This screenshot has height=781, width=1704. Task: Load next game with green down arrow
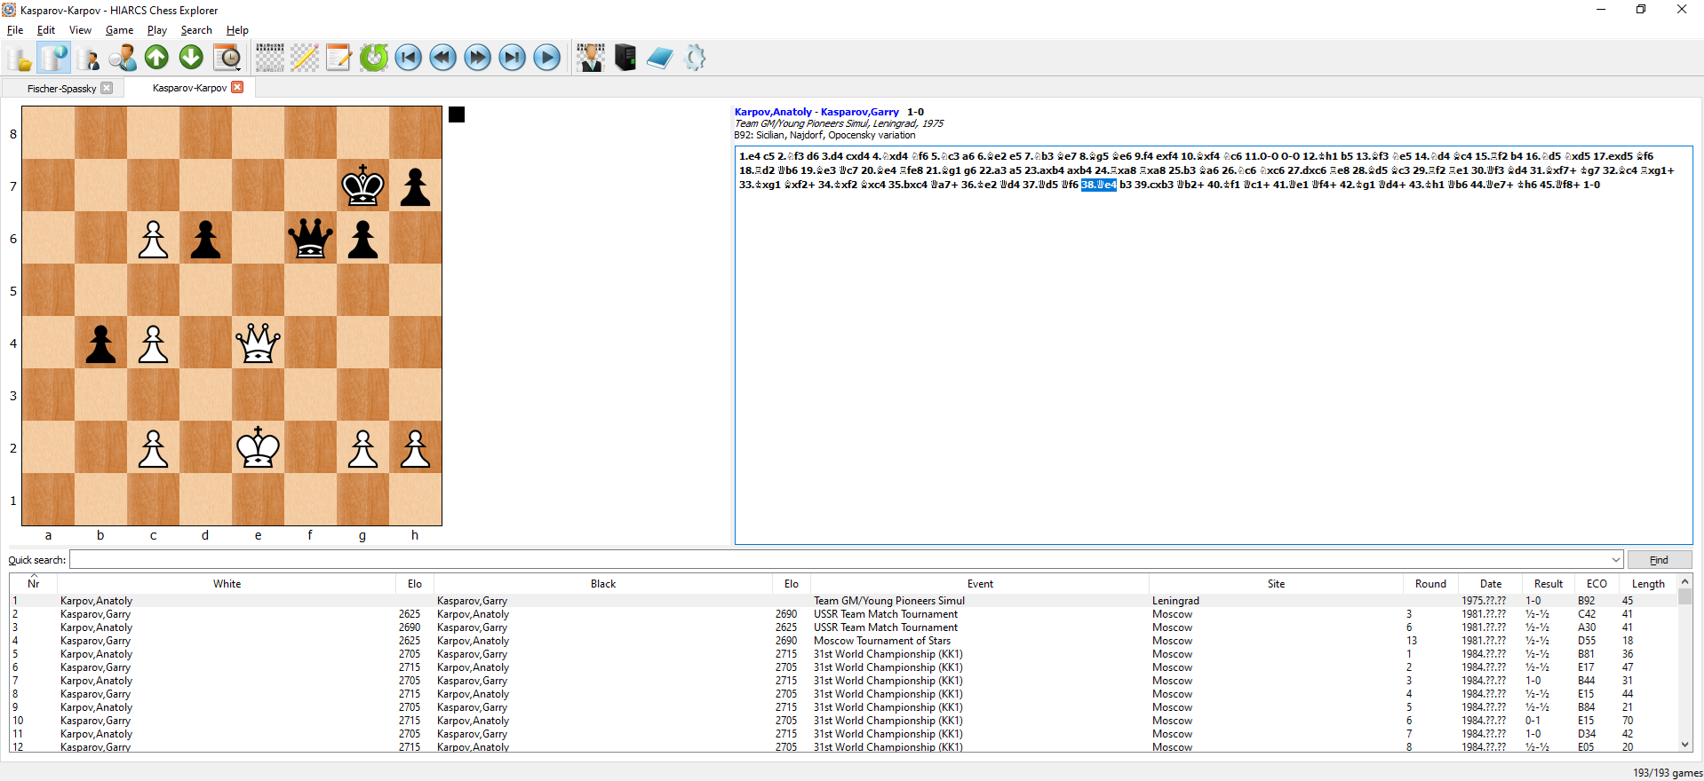coord(192,59)
